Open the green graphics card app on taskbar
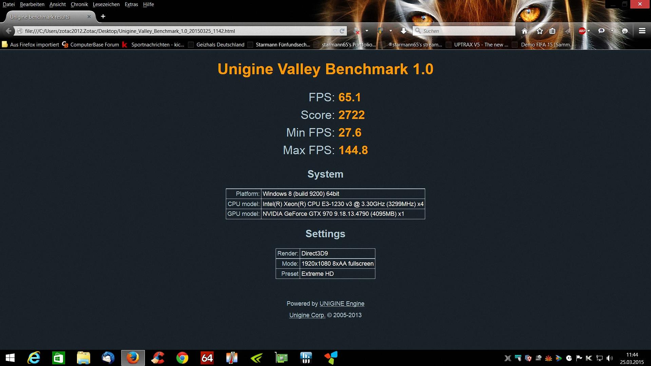651x366 pixels. (x=281, y=358)
